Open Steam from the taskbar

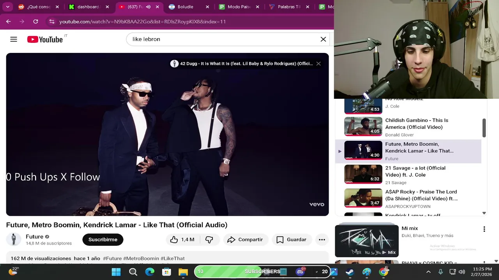click(350, 272)
